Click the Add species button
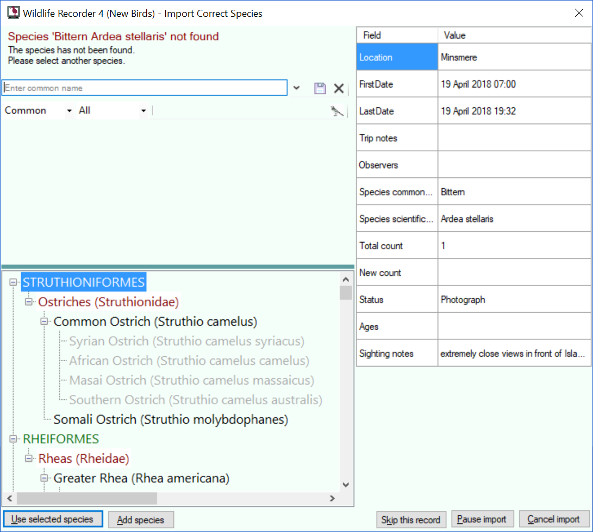This screenshot has height=532, width=593. point(141,519)
